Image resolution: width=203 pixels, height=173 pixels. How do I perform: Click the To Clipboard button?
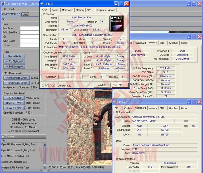tap(14, 61)
